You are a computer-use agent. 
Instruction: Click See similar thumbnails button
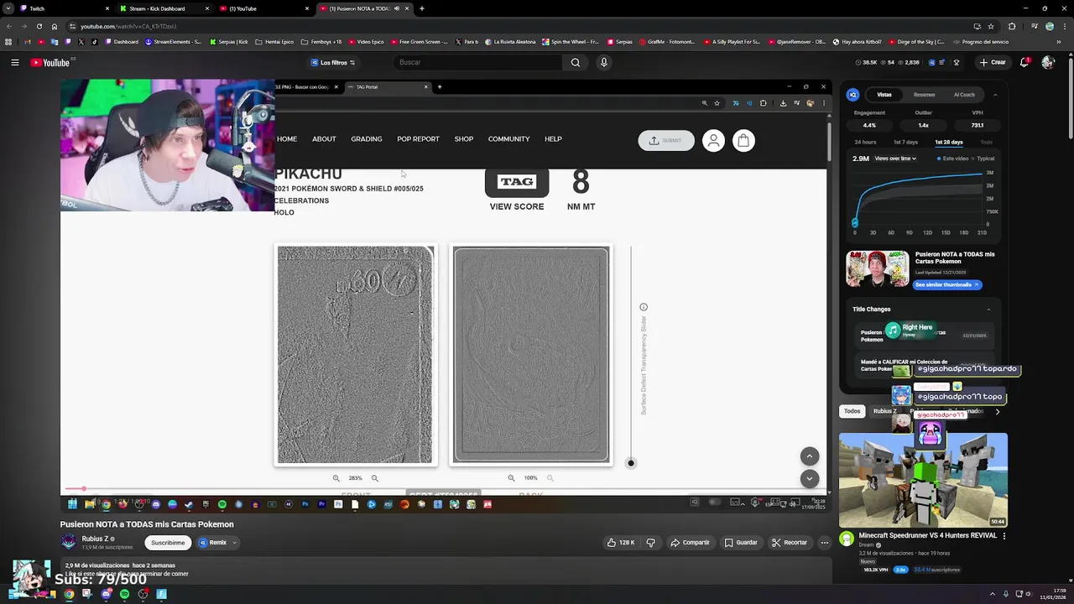click(x=947, y=284)
